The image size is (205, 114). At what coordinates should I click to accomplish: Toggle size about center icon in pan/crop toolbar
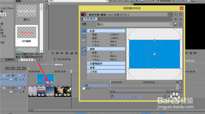coord(84,54)
